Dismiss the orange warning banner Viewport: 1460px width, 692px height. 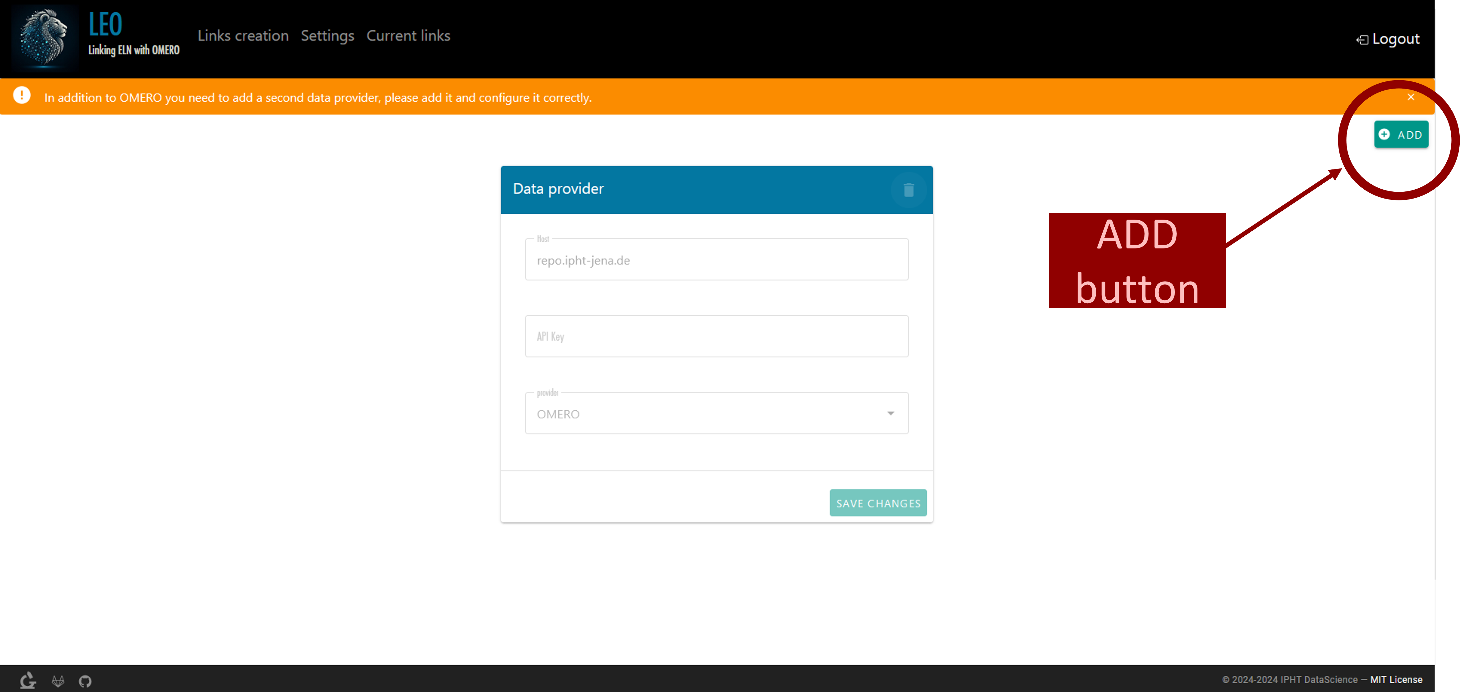tap(1411, 97)
